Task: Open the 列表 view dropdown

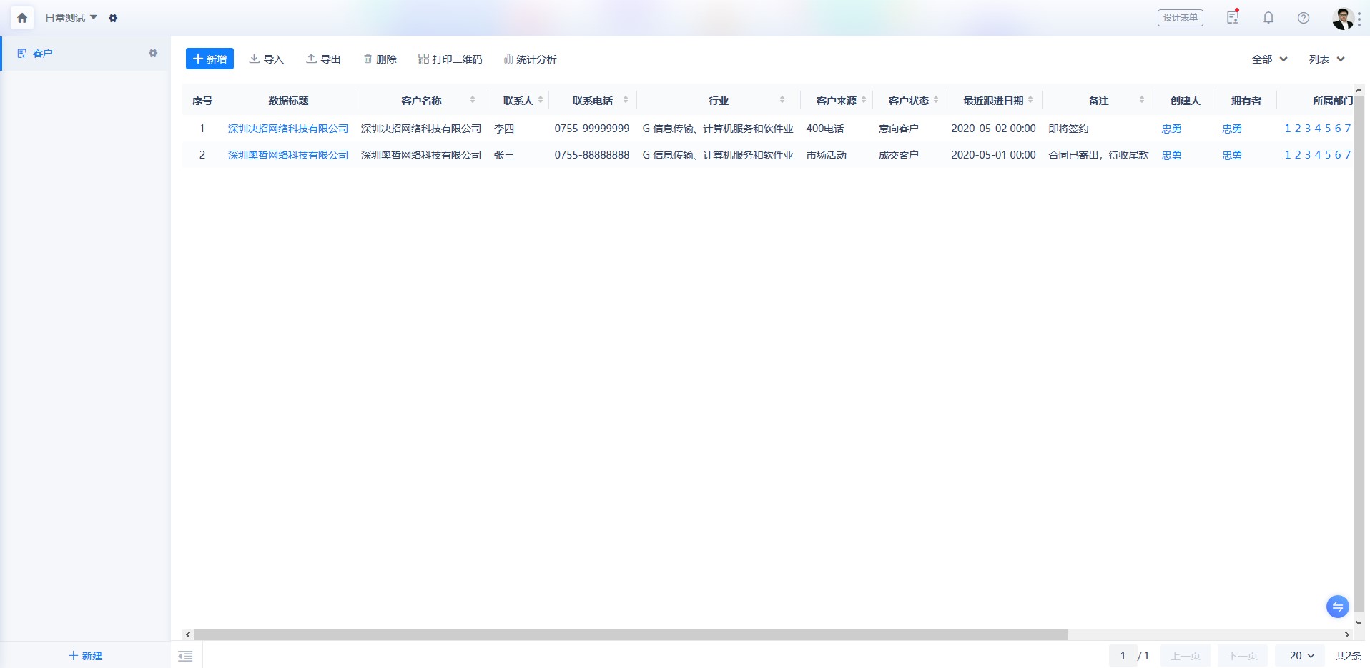Action: click(1327, 59)
